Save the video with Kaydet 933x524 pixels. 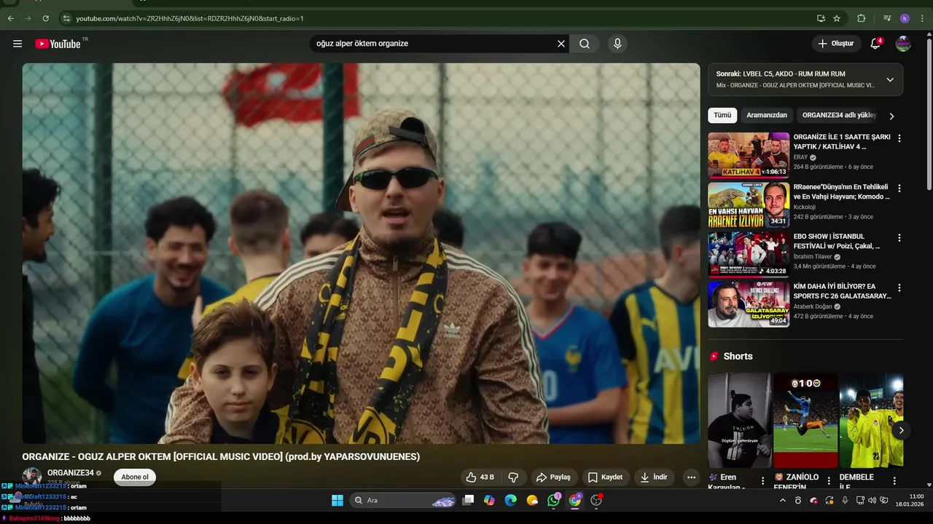pos(605,477)
